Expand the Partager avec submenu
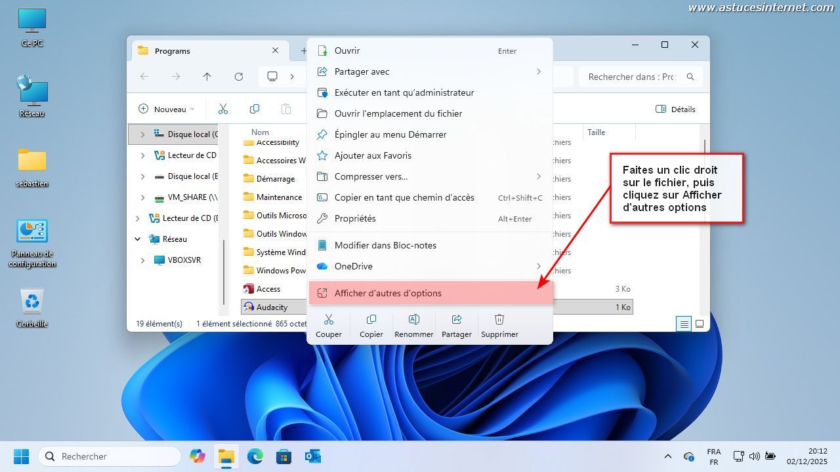This screenshot has width=840, height=472. pos(430,71)
